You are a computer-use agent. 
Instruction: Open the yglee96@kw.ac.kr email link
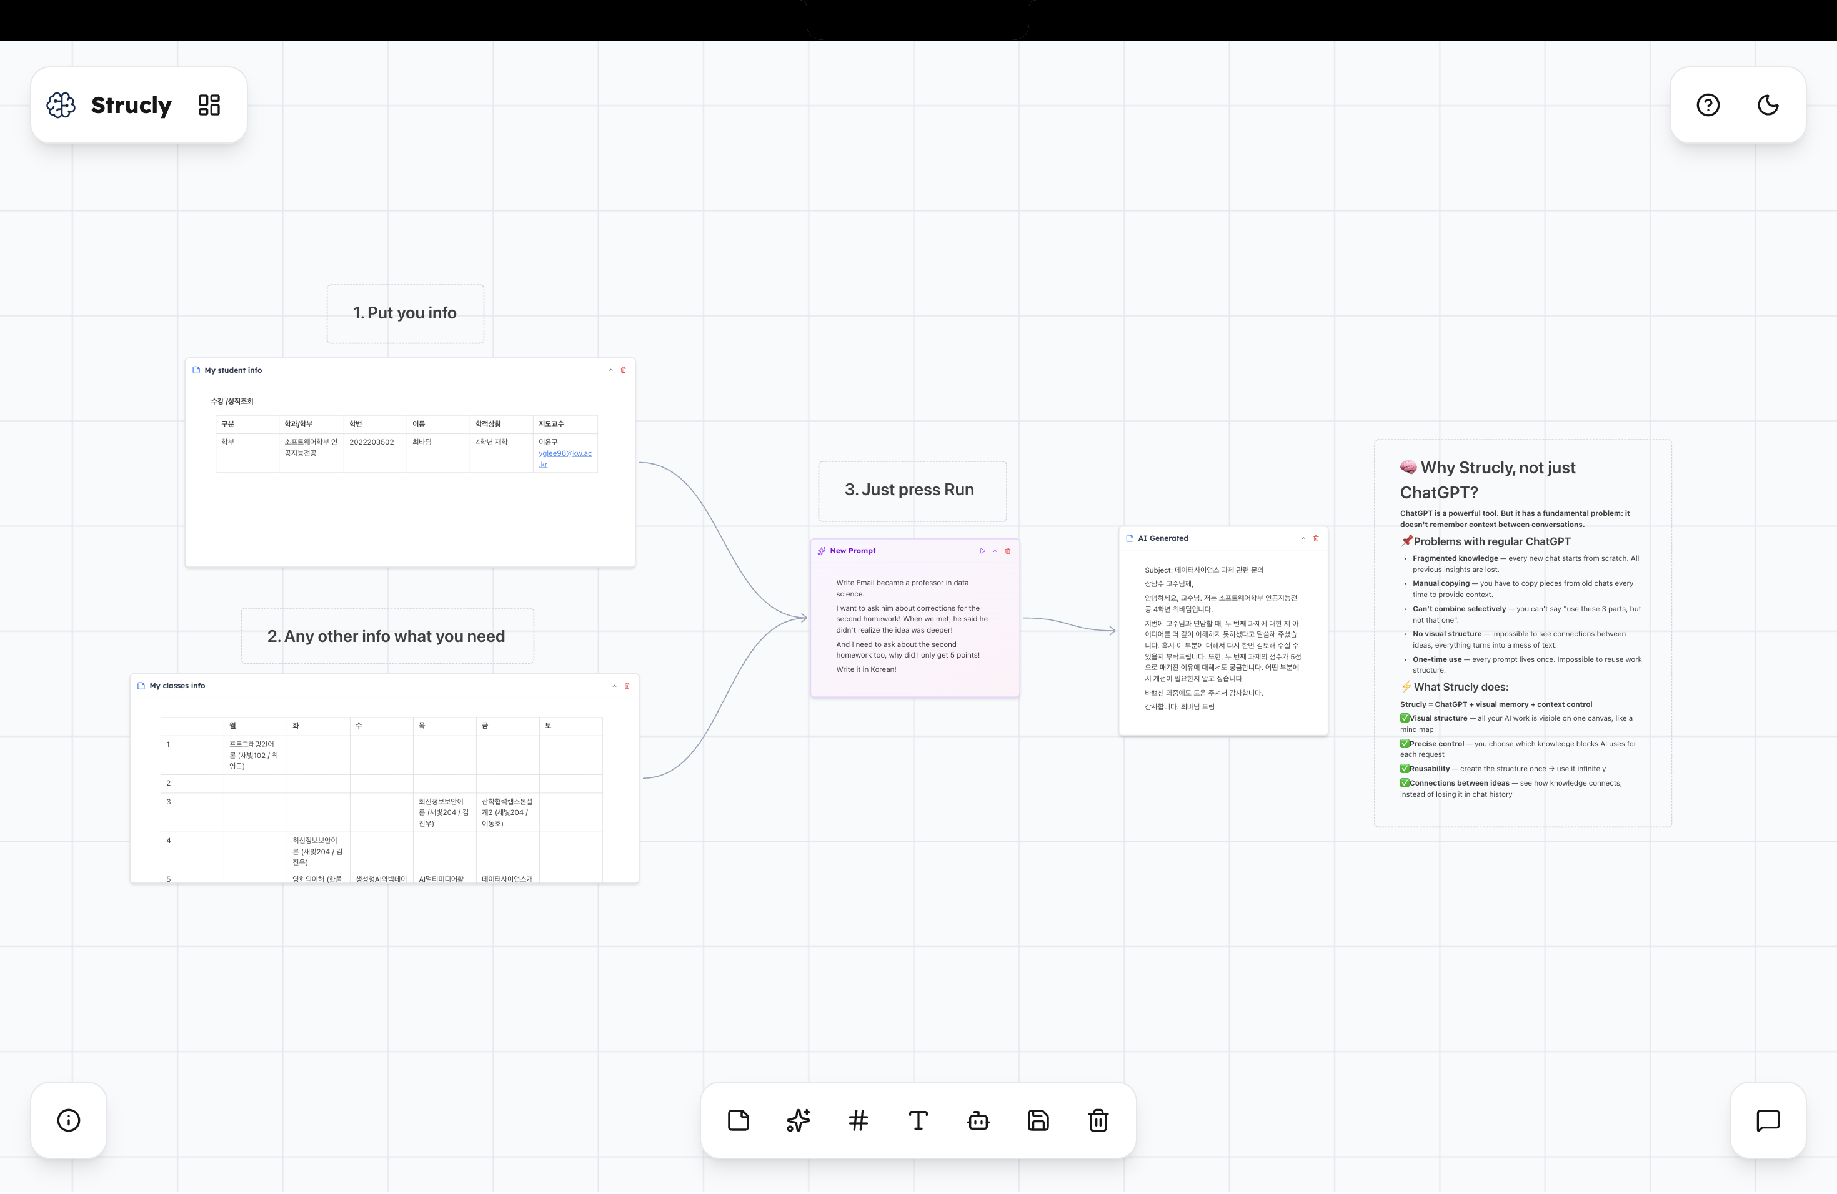point(564,454)
